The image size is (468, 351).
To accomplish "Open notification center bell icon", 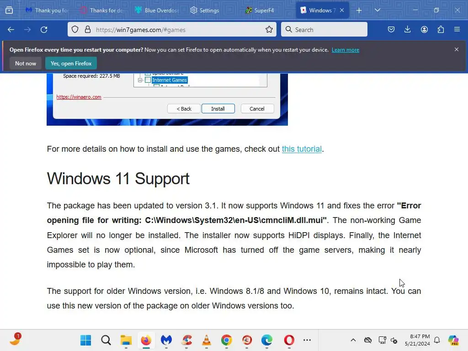I will tap(437, 340).
